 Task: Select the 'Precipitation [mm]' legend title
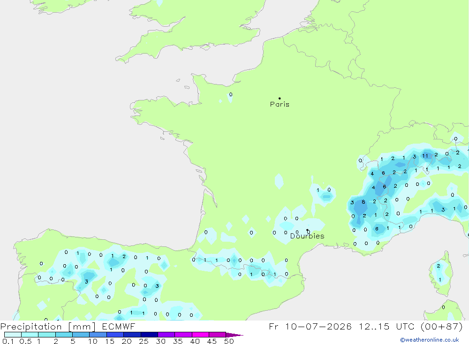[48, 327]
